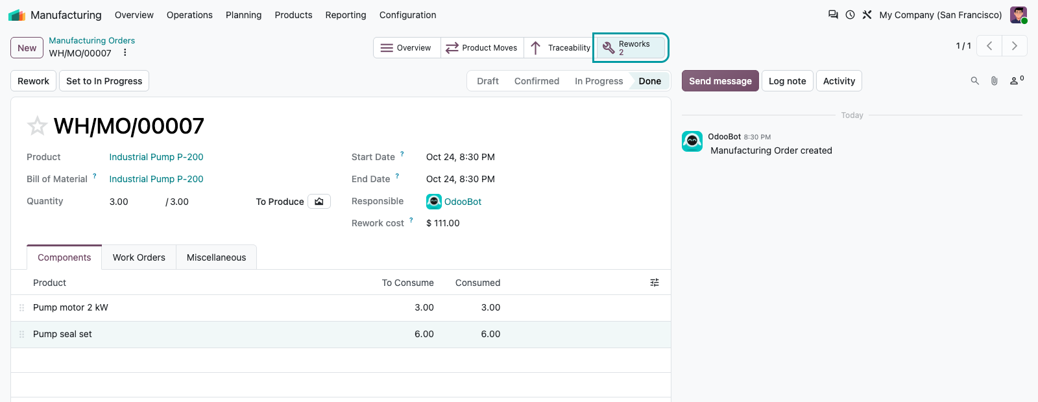Switch to the Miscellaneous tab
Viewport: 1038px width, 402px height.
coord(216,257)
